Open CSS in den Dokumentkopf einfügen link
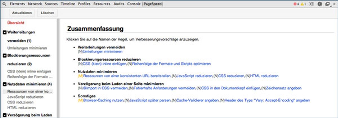This screenshot has height=118, width=338. [x=230, y=88]
